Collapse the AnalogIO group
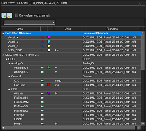The height and width of the screenshot is (131, 146). (x=9, y=63)
